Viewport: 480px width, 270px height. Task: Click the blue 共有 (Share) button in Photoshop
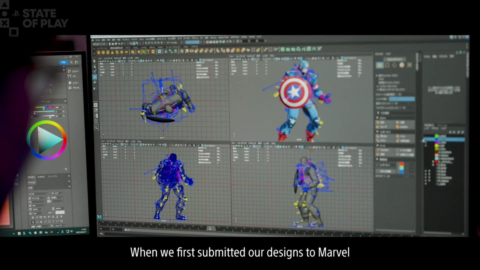pos(63,62)
